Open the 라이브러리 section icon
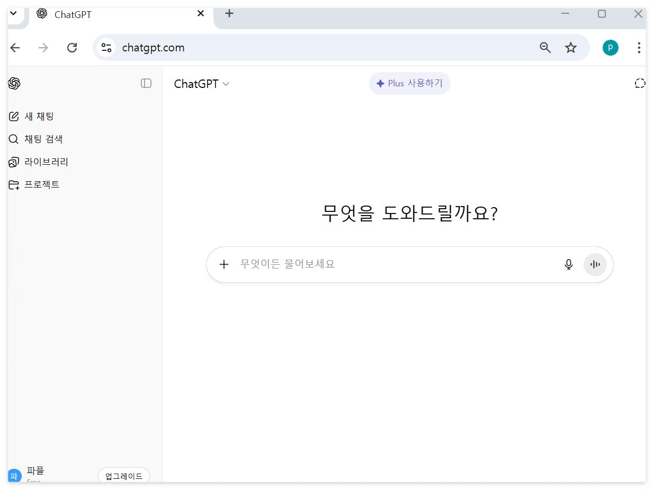The width and height of the screenshot is (654, 490). pos(13,162)
